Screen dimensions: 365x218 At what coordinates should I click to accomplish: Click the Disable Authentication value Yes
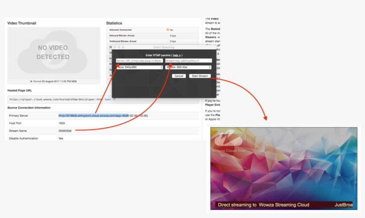click(61, 139)
